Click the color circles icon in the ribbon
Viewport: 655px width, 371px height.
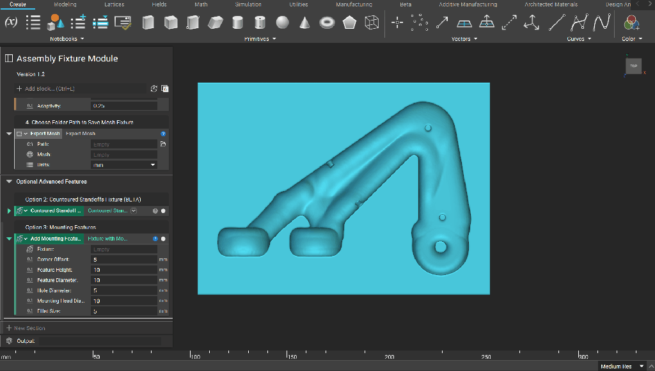point(631,23)
